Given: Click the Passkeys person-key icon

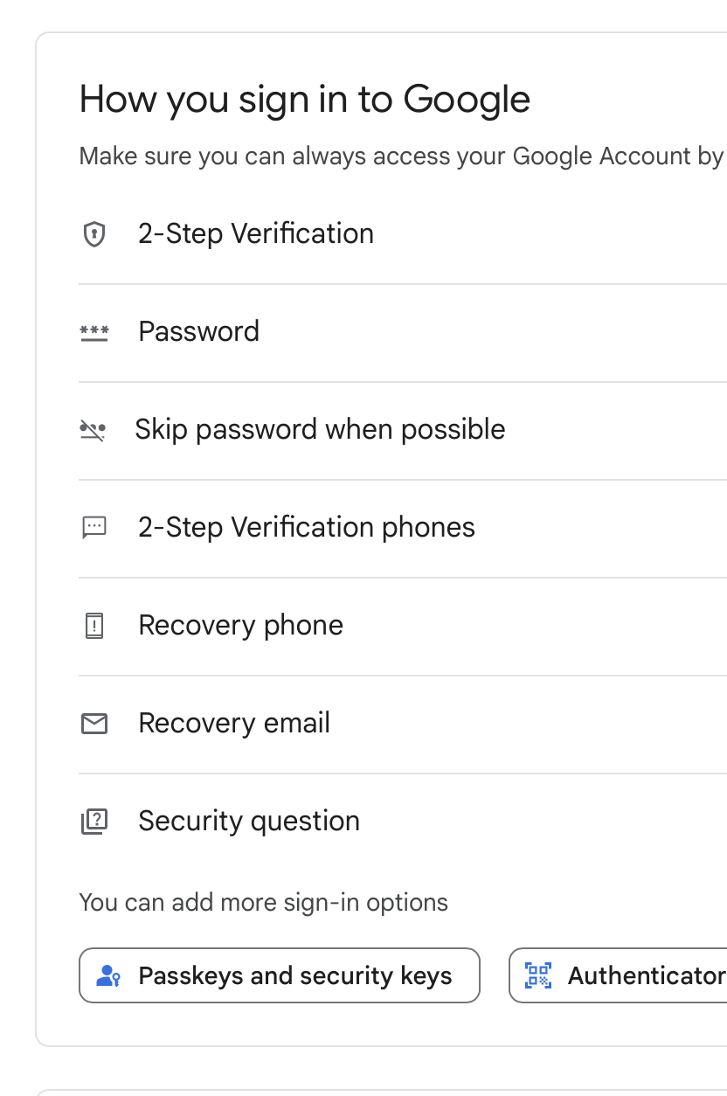Looking at the screenshot, I should 108,975.
